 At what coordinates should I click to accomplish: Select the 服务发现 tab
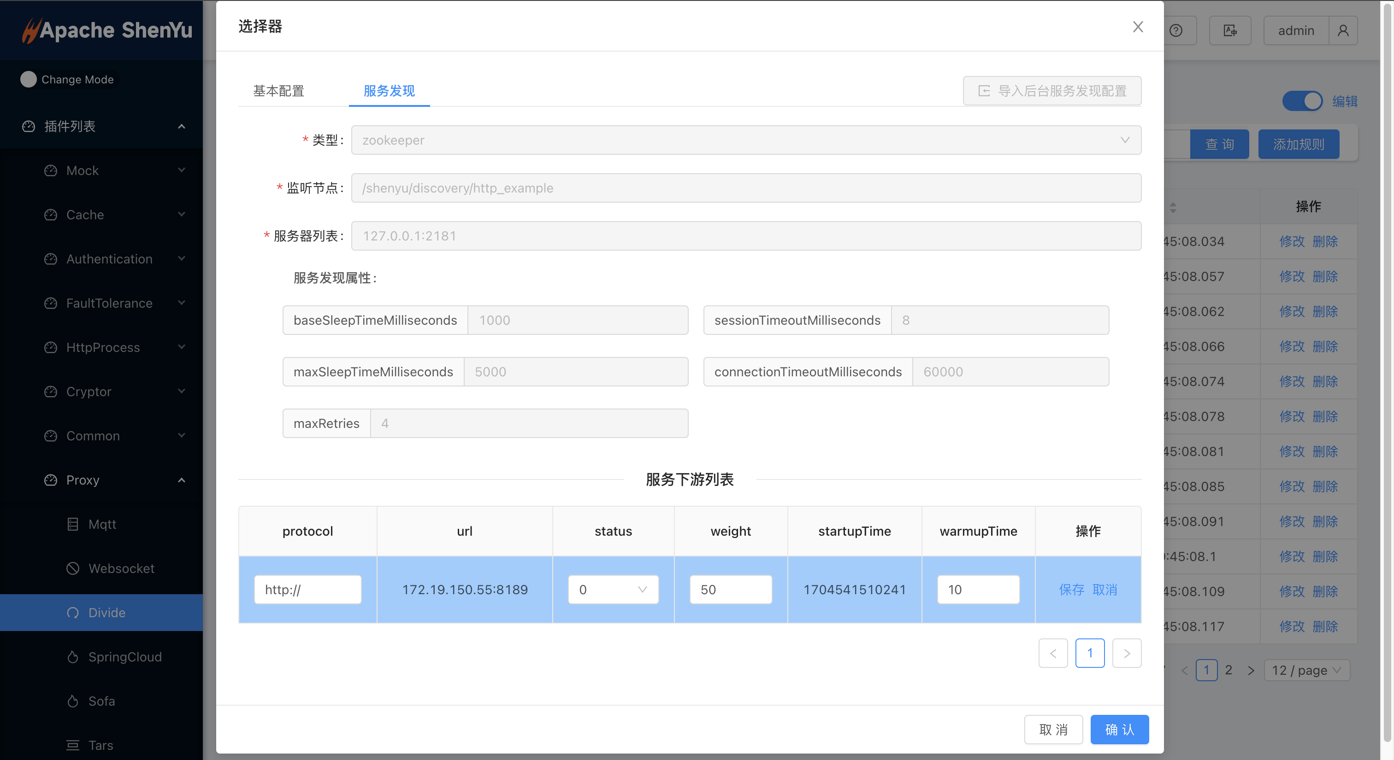pyautogui.click(x=389, y=91)
